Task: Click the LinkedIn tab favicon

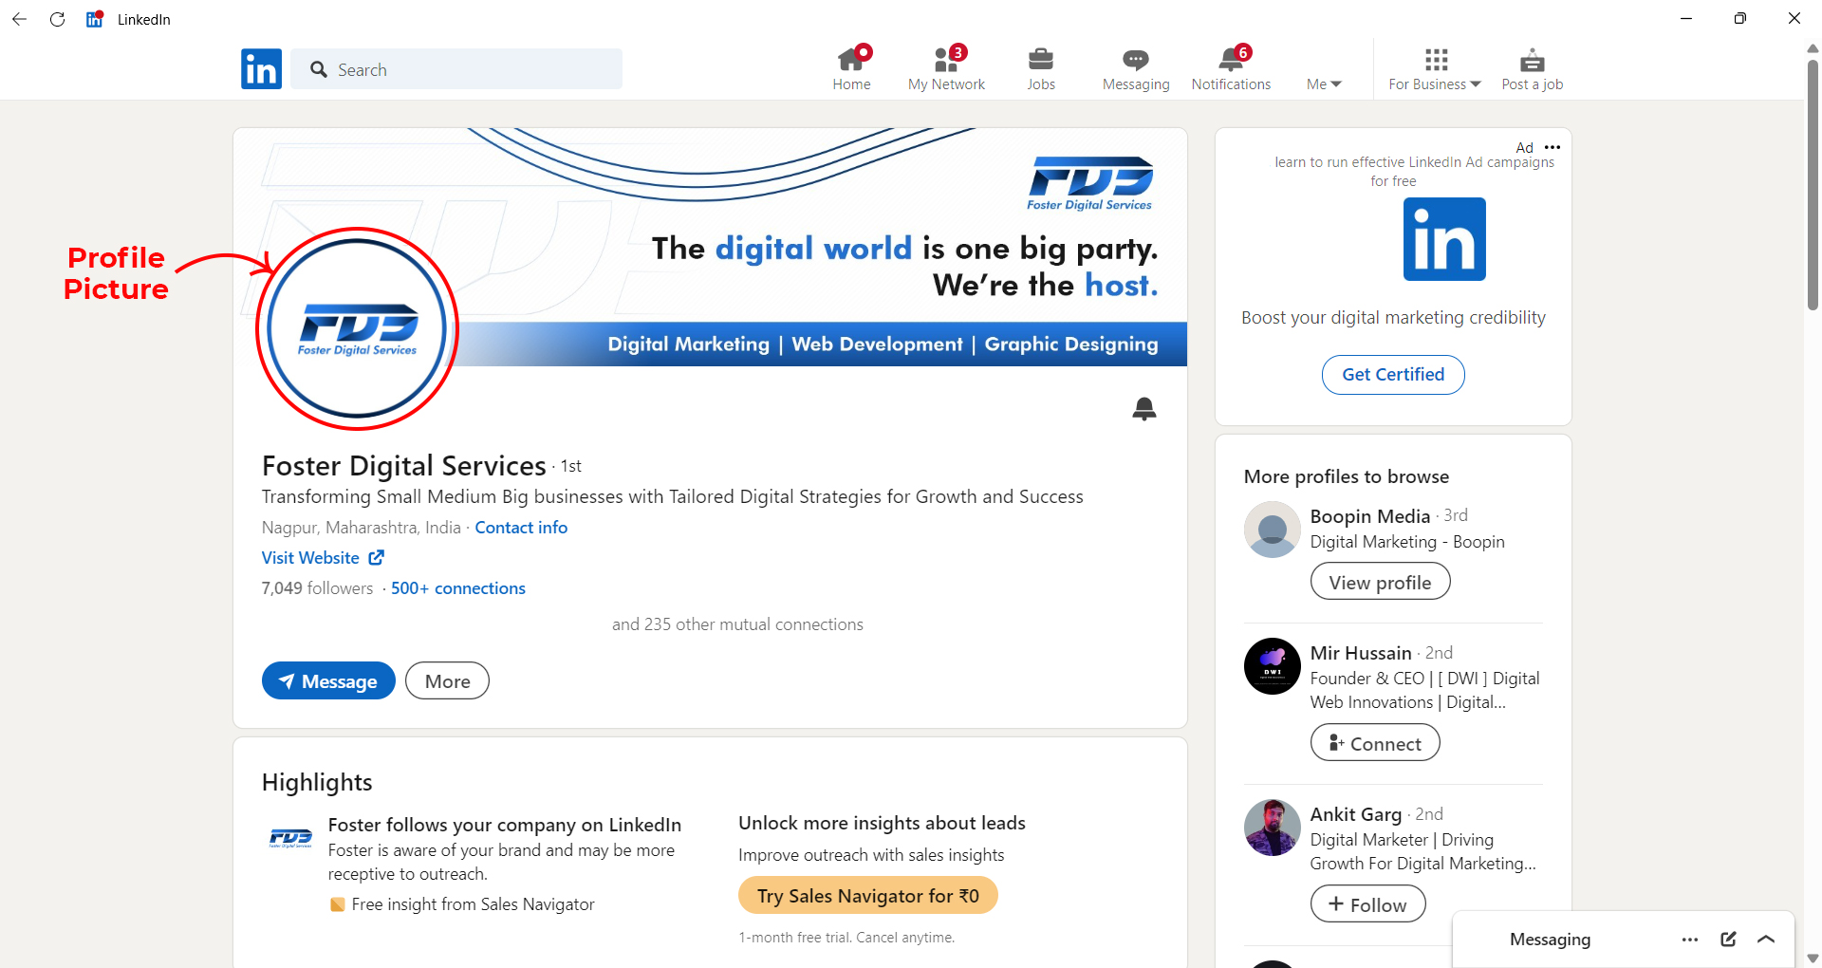Action: (94, 19)
